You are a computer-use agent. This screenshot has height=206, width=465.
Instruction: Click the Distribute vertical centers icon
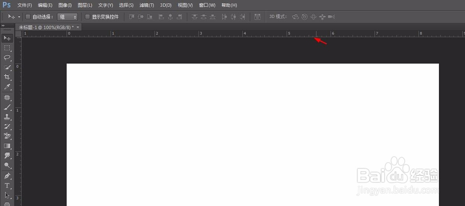tap(204, 17)
